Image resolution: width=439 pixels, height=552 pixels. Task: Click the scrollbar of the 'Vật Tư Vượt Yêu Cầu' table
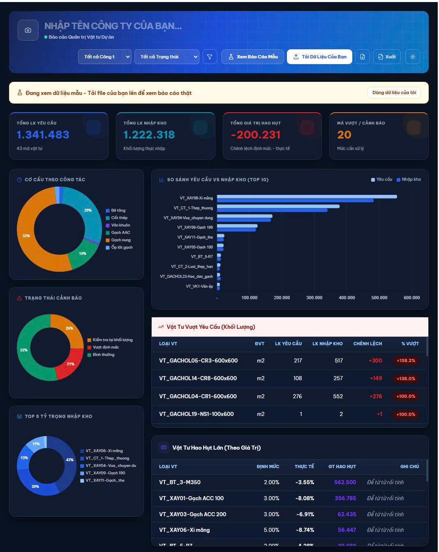(x=427, y=347)
